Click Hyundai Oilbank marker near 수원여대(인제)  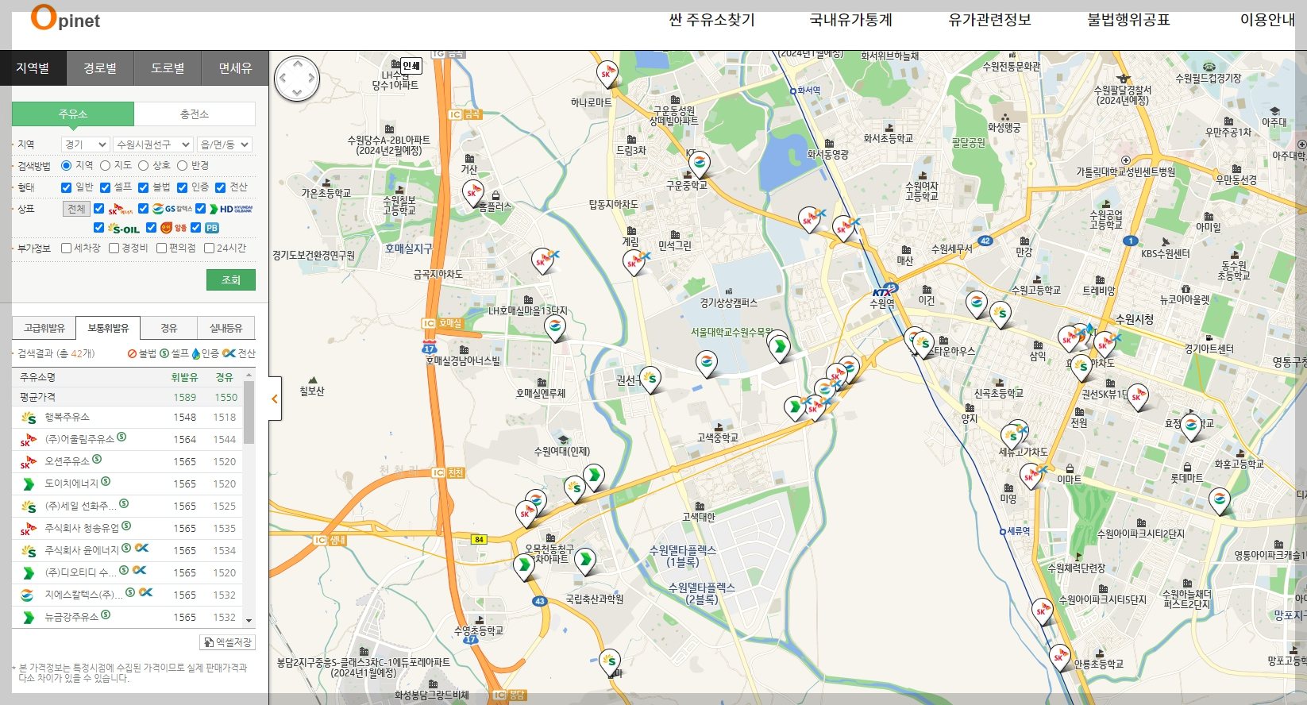(x=593, y=476)
